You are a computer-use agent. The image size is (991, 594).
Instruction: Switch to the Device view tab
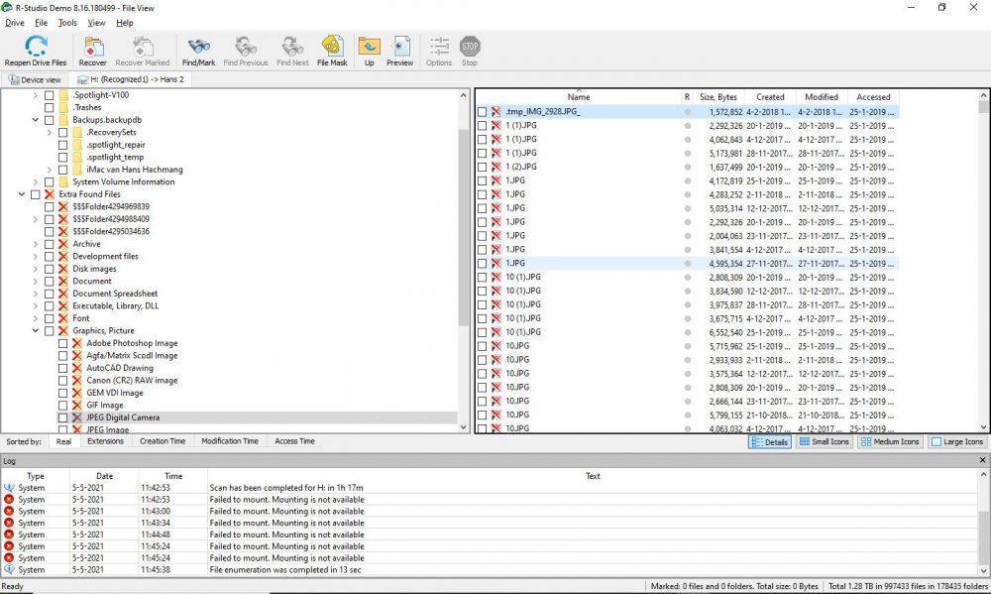(x=35, y=79)
